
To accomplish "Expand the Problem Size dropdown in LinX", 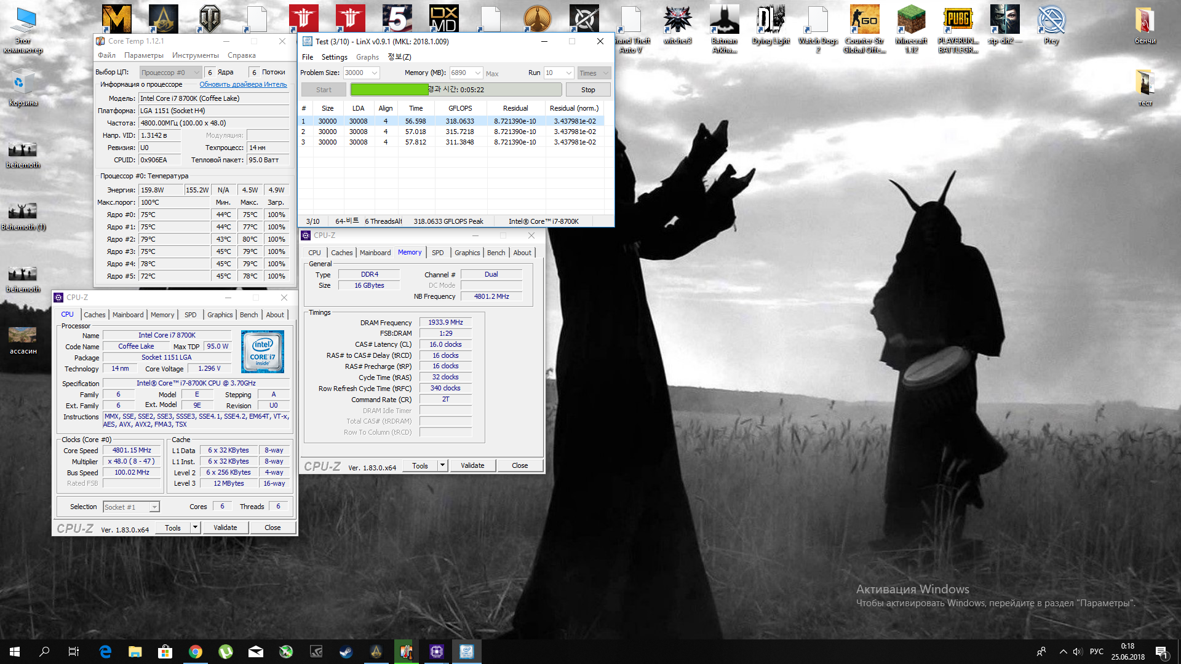I will pos(374,73).
